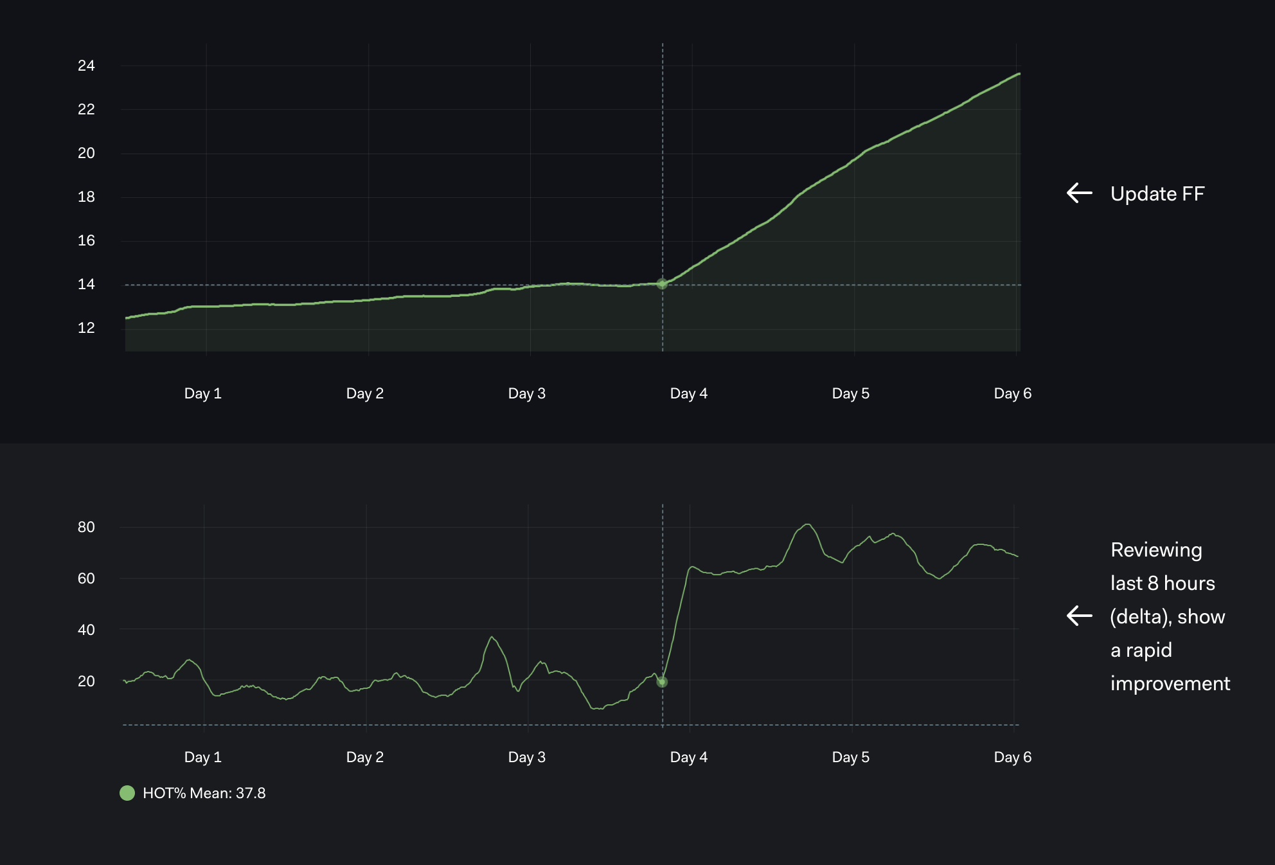Click the 14 value on top y-axis
1275x865 pixels.
86,284
